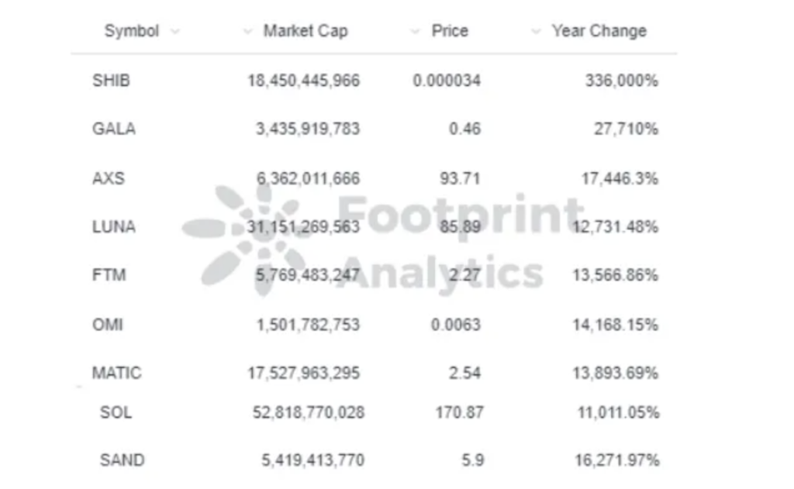This screenshot has height=489, width=794.
Task: Click the GALA row symbol
Action: [x=113, y=129]
